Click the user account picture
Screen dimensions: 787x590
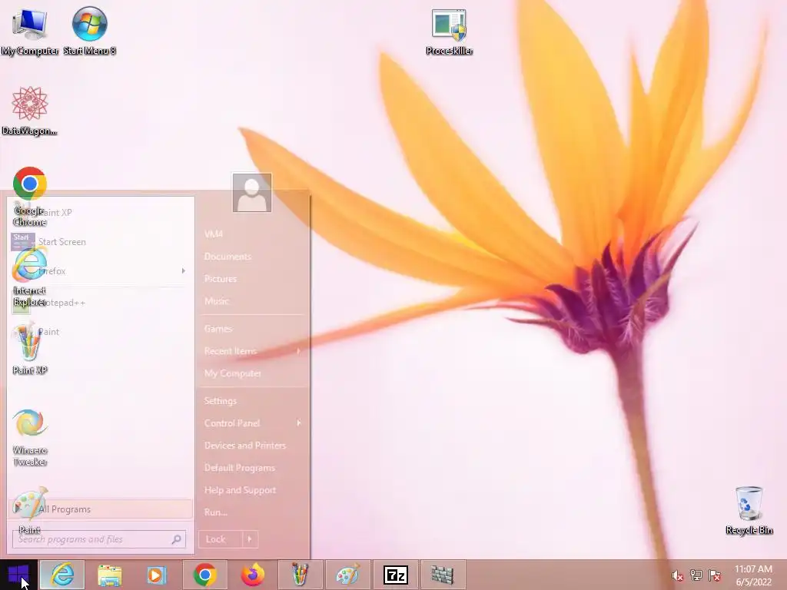(252, 193)
